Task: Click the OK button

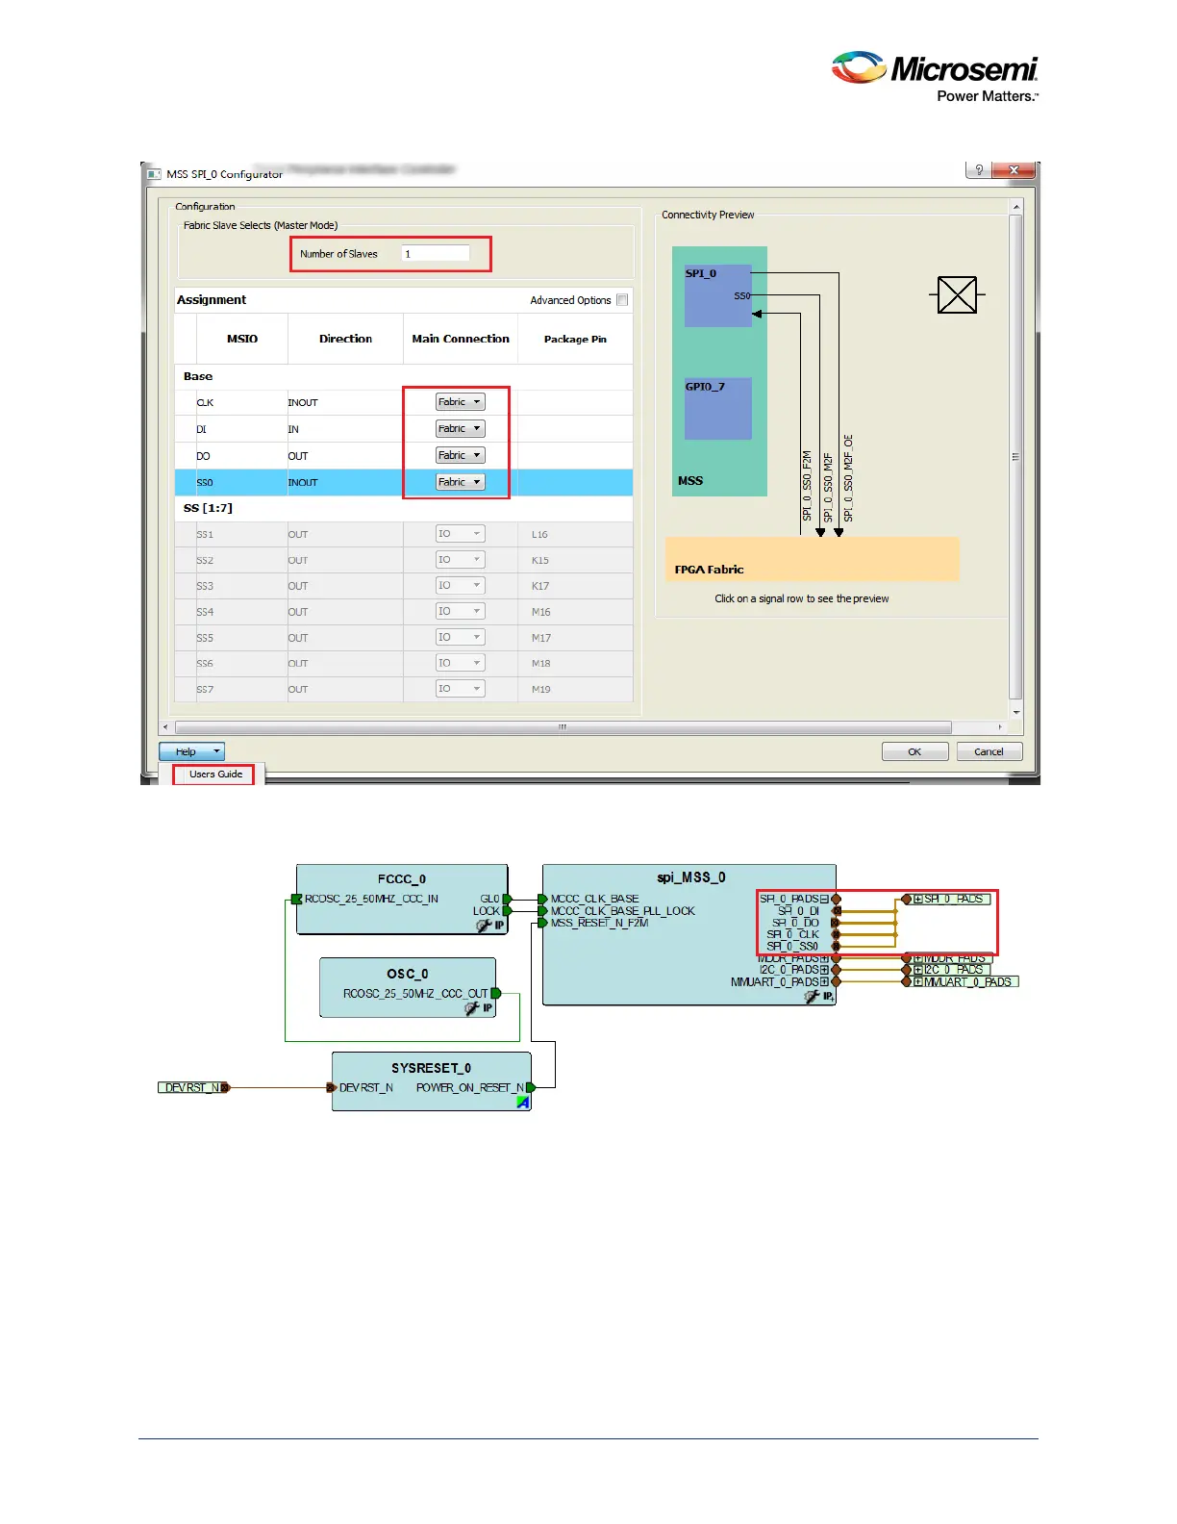Action: pyautogui.click(x=914, y=751)
